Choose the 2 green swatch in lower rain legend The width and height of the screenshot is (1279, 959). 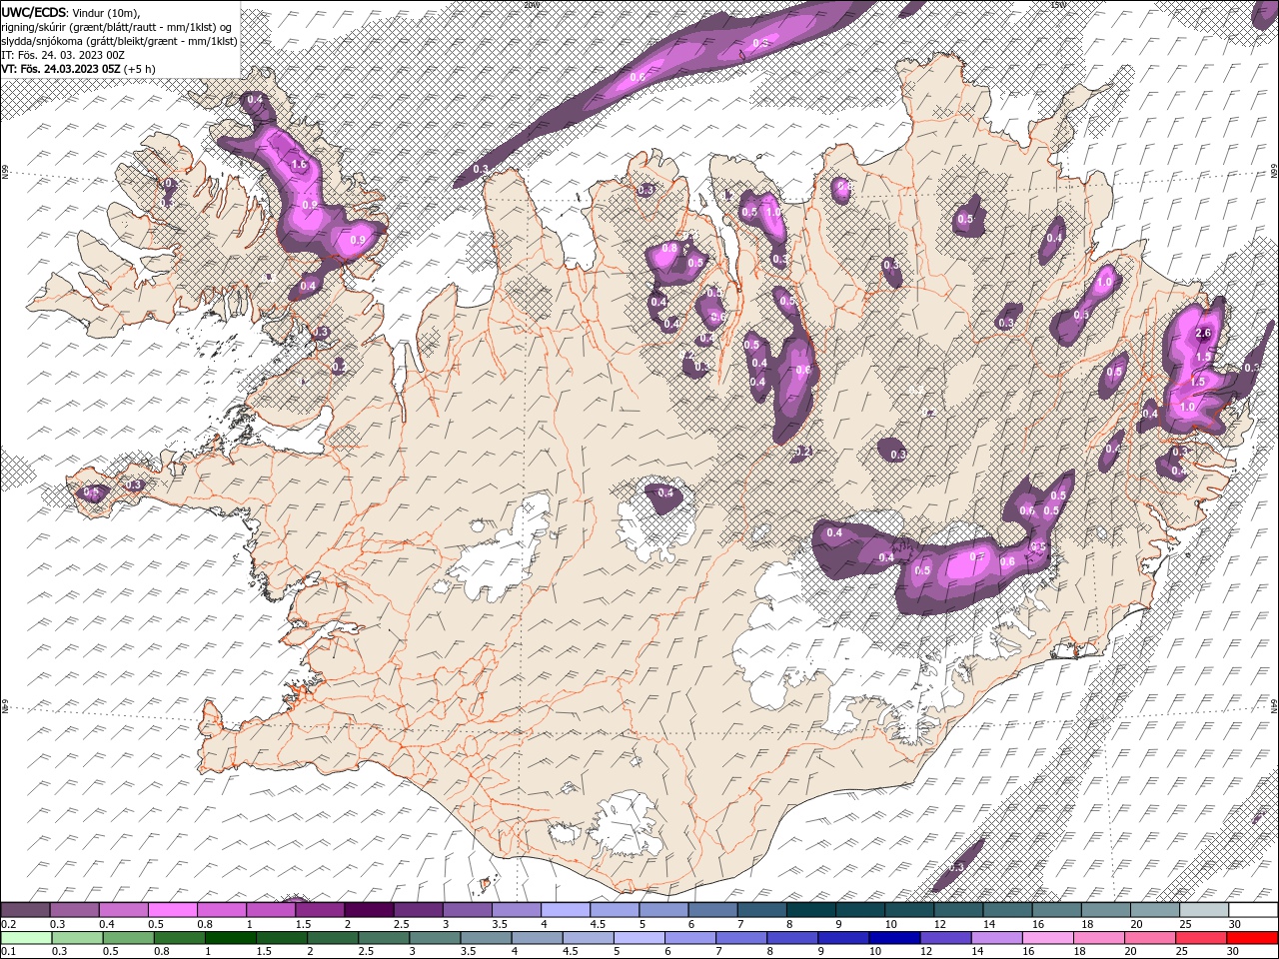333,938
